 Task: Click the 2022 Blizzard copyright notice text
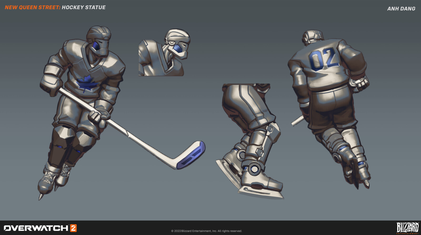(207, 231)
